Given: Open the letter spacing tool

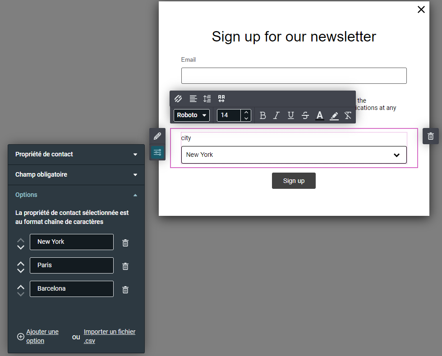Looking at the screenshot, I should click(x=221, y=99).
